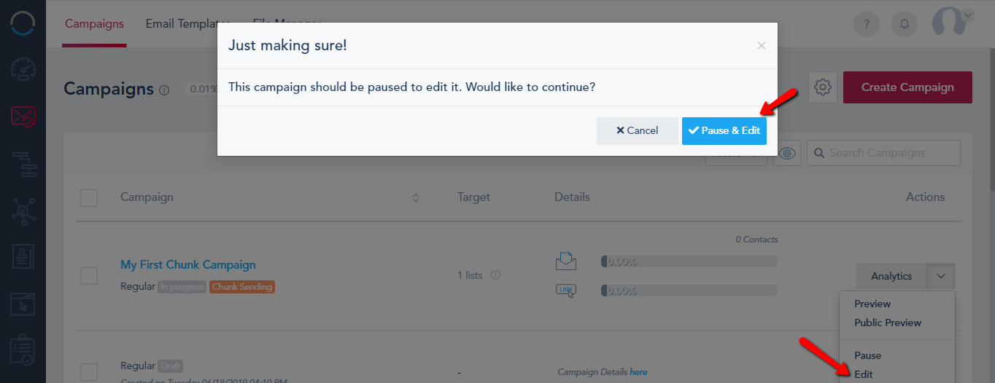The height and width of the screenshot is (383, 995).
Task: Confirm with the Pause & Edit button
Action: 724,130
